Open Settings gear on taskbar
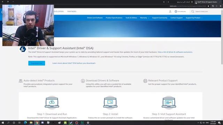 tap(88, 123)
